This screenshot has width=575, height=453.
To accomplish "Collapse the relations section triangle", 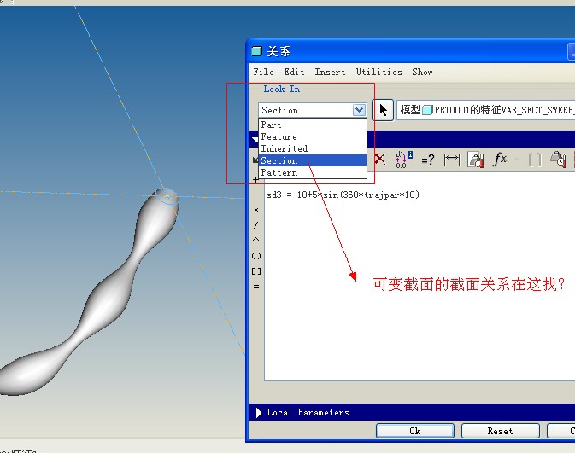I will tap(255, 140).
